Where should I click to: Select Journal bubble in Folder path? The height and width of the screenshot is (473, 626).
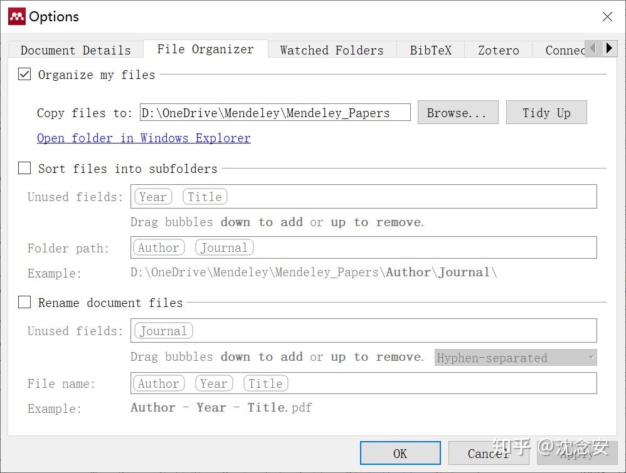pyautogui.click(x=225, y=247)
